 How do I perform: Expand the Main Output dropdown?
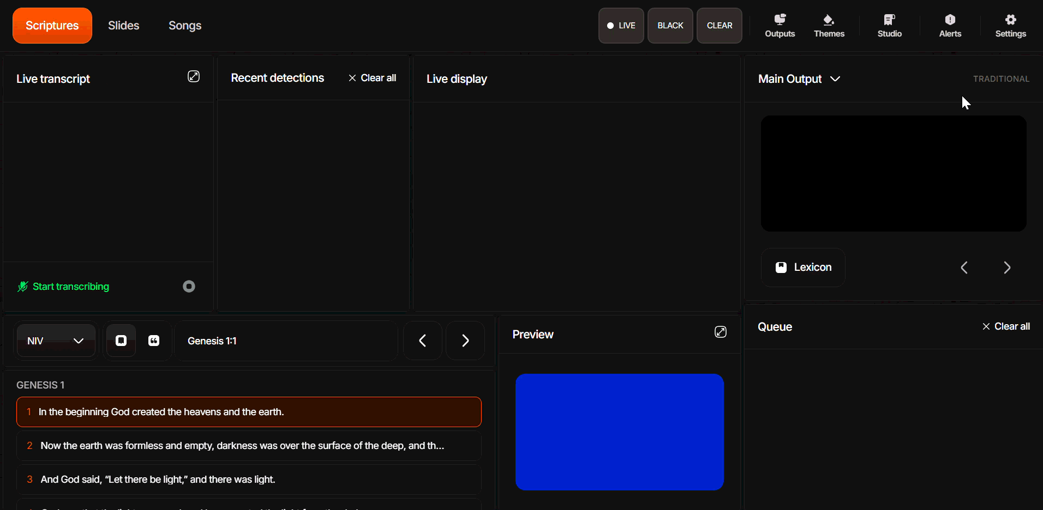point(799,79)
